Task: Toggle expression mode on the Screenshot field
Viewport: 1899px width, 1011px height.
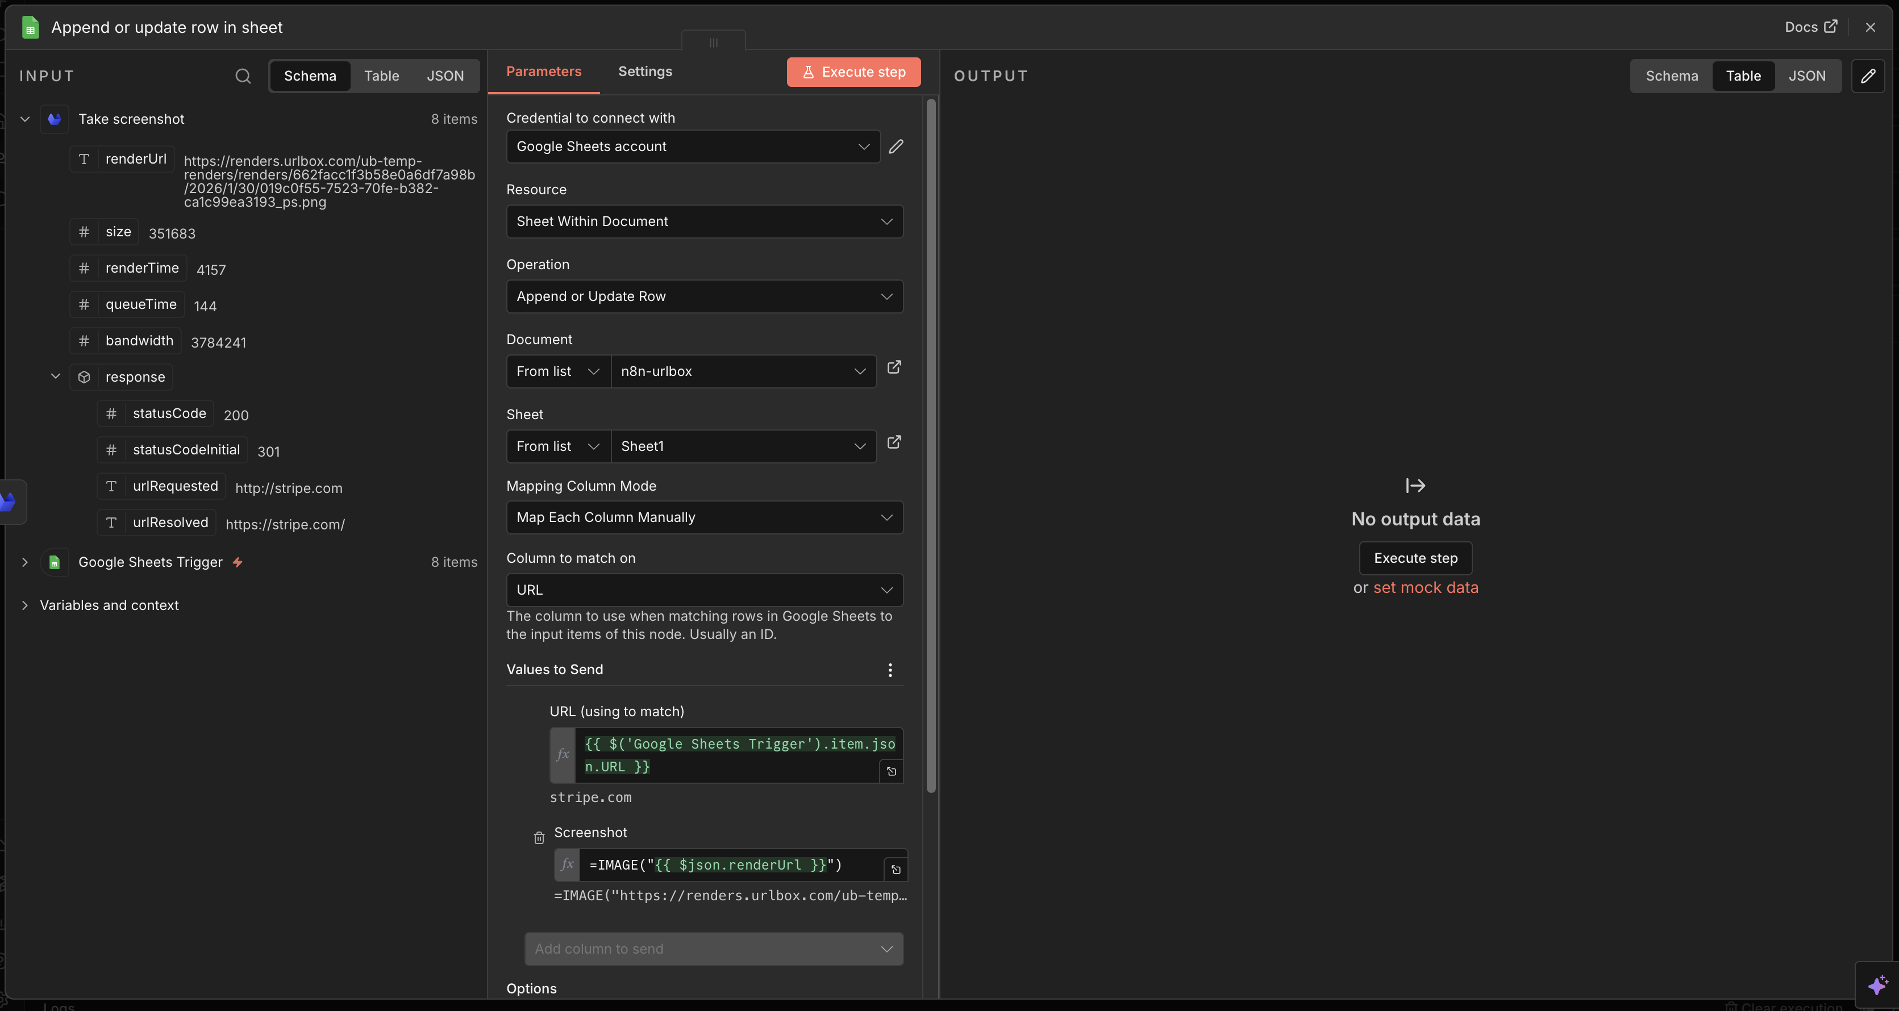Action: click(567, 864)
